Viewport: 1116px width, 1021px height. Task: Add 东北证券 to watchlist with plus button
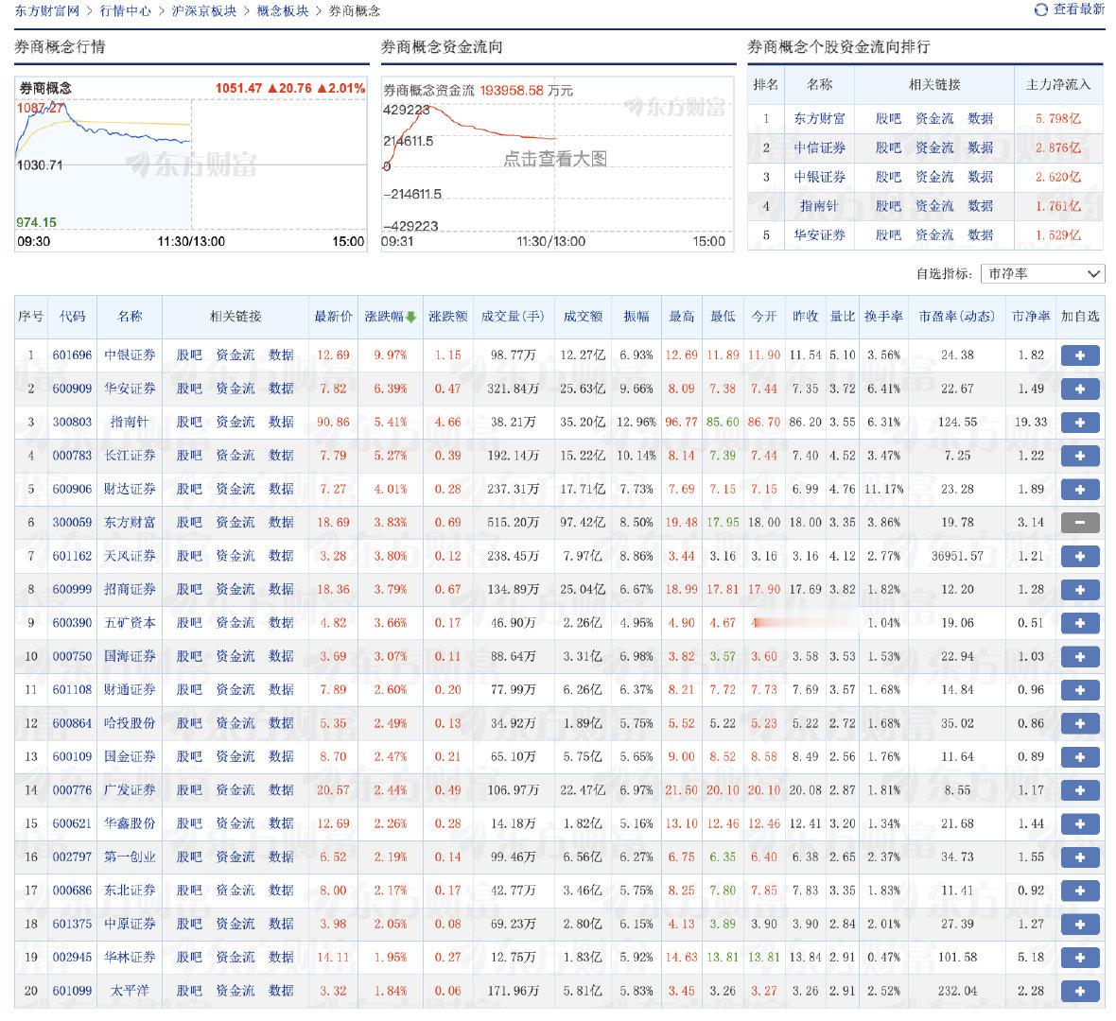click(x=1080, y=891)
